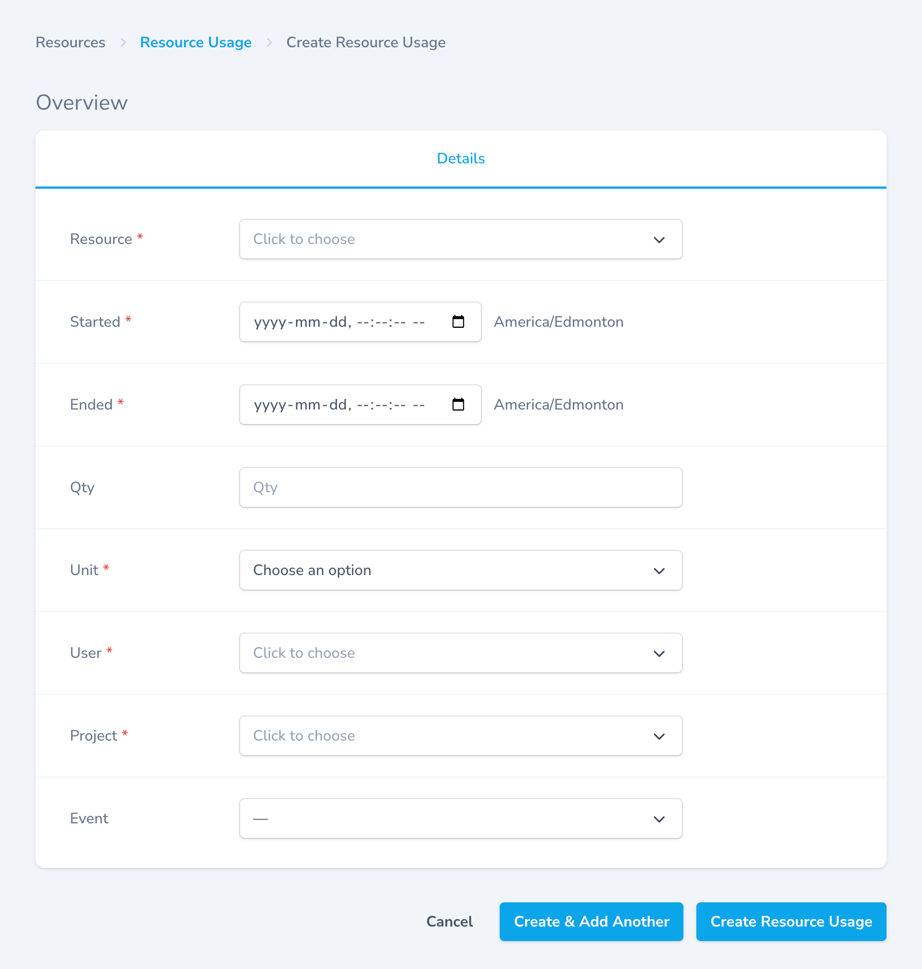Screen dimensions: 922x969
Task: Click the Create Resource Usage button
Action: click(x=790, y=921)
